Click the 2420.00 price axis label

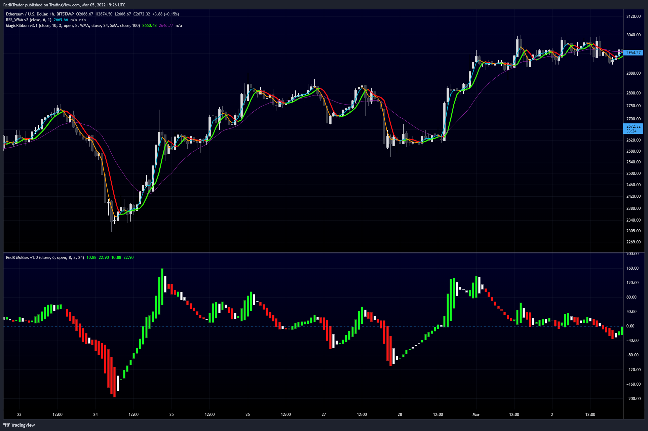point(633,196)
